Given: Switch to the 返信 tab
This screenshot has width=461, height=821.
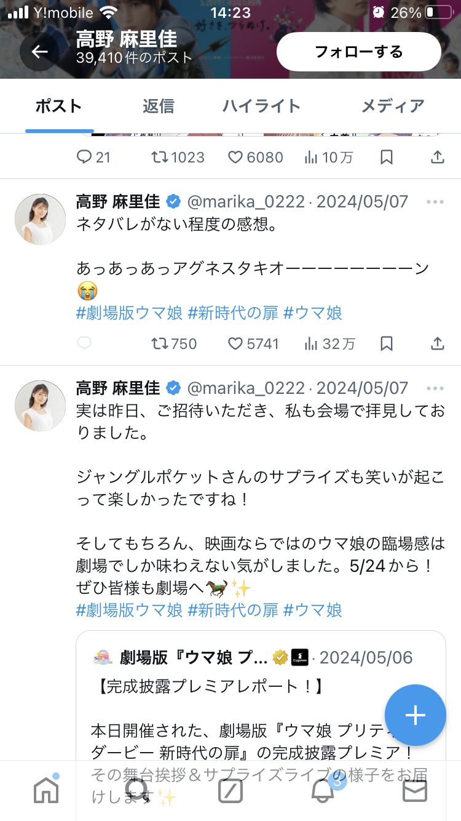Looking at the screenshot, I should click(x=158, y=106).
